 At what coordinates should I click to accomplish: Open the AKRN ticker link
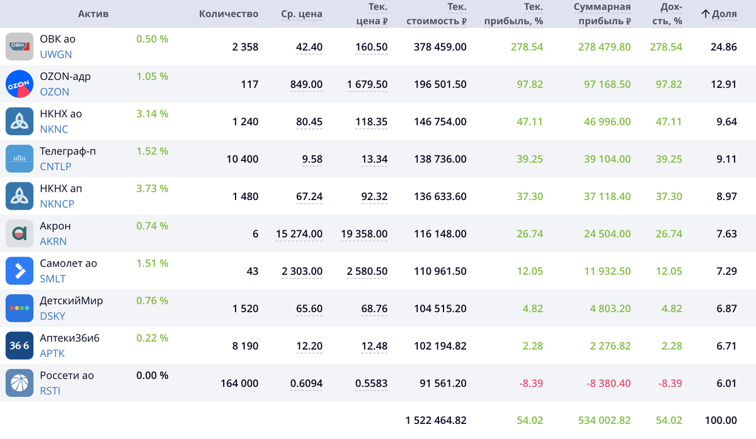tap(53, 242)
